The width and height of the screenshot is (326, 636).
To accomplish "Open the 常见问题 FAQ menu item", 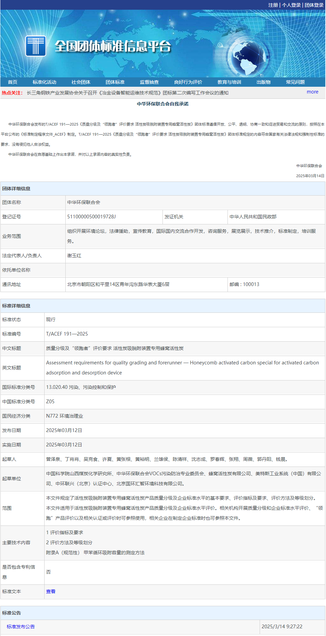I will coord(295,82).
